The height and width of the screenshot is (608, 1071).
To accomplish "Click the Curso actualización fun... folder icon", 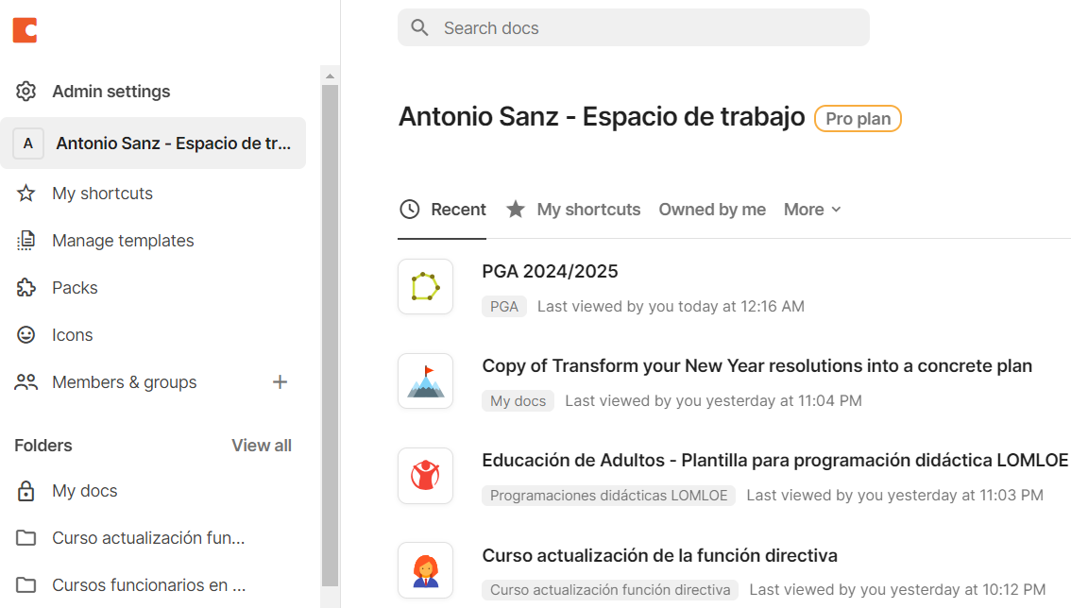I will tap(25, 537).
